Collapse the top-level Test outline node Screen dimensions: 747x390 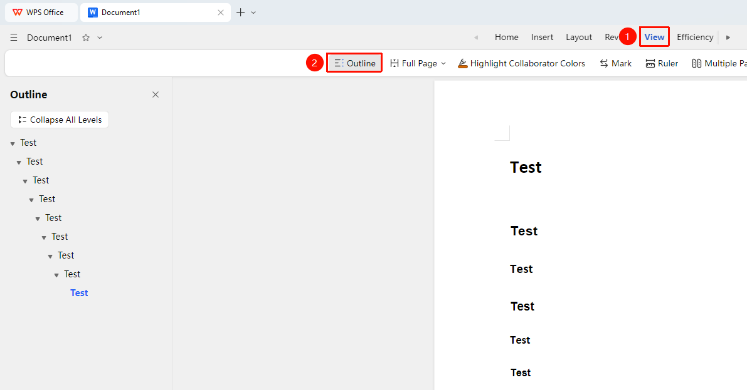point(13,143)
